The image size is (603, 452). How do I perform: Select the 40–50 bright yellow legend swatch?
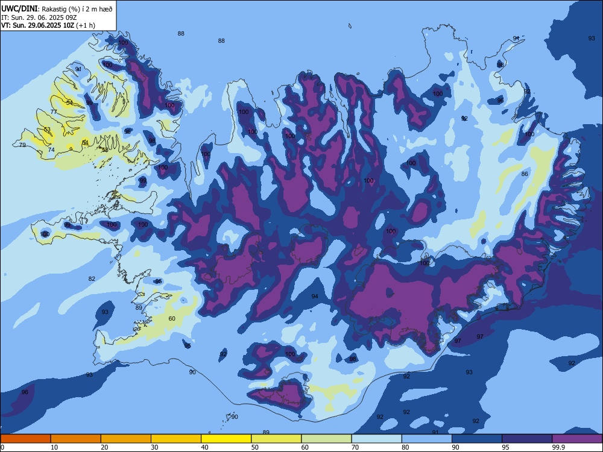(x=226, y=439)
